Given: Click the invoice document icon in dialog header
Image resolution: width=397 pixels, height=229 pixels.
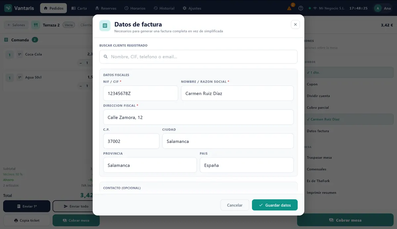Looking at the screenshot, I should coord(105,25).
